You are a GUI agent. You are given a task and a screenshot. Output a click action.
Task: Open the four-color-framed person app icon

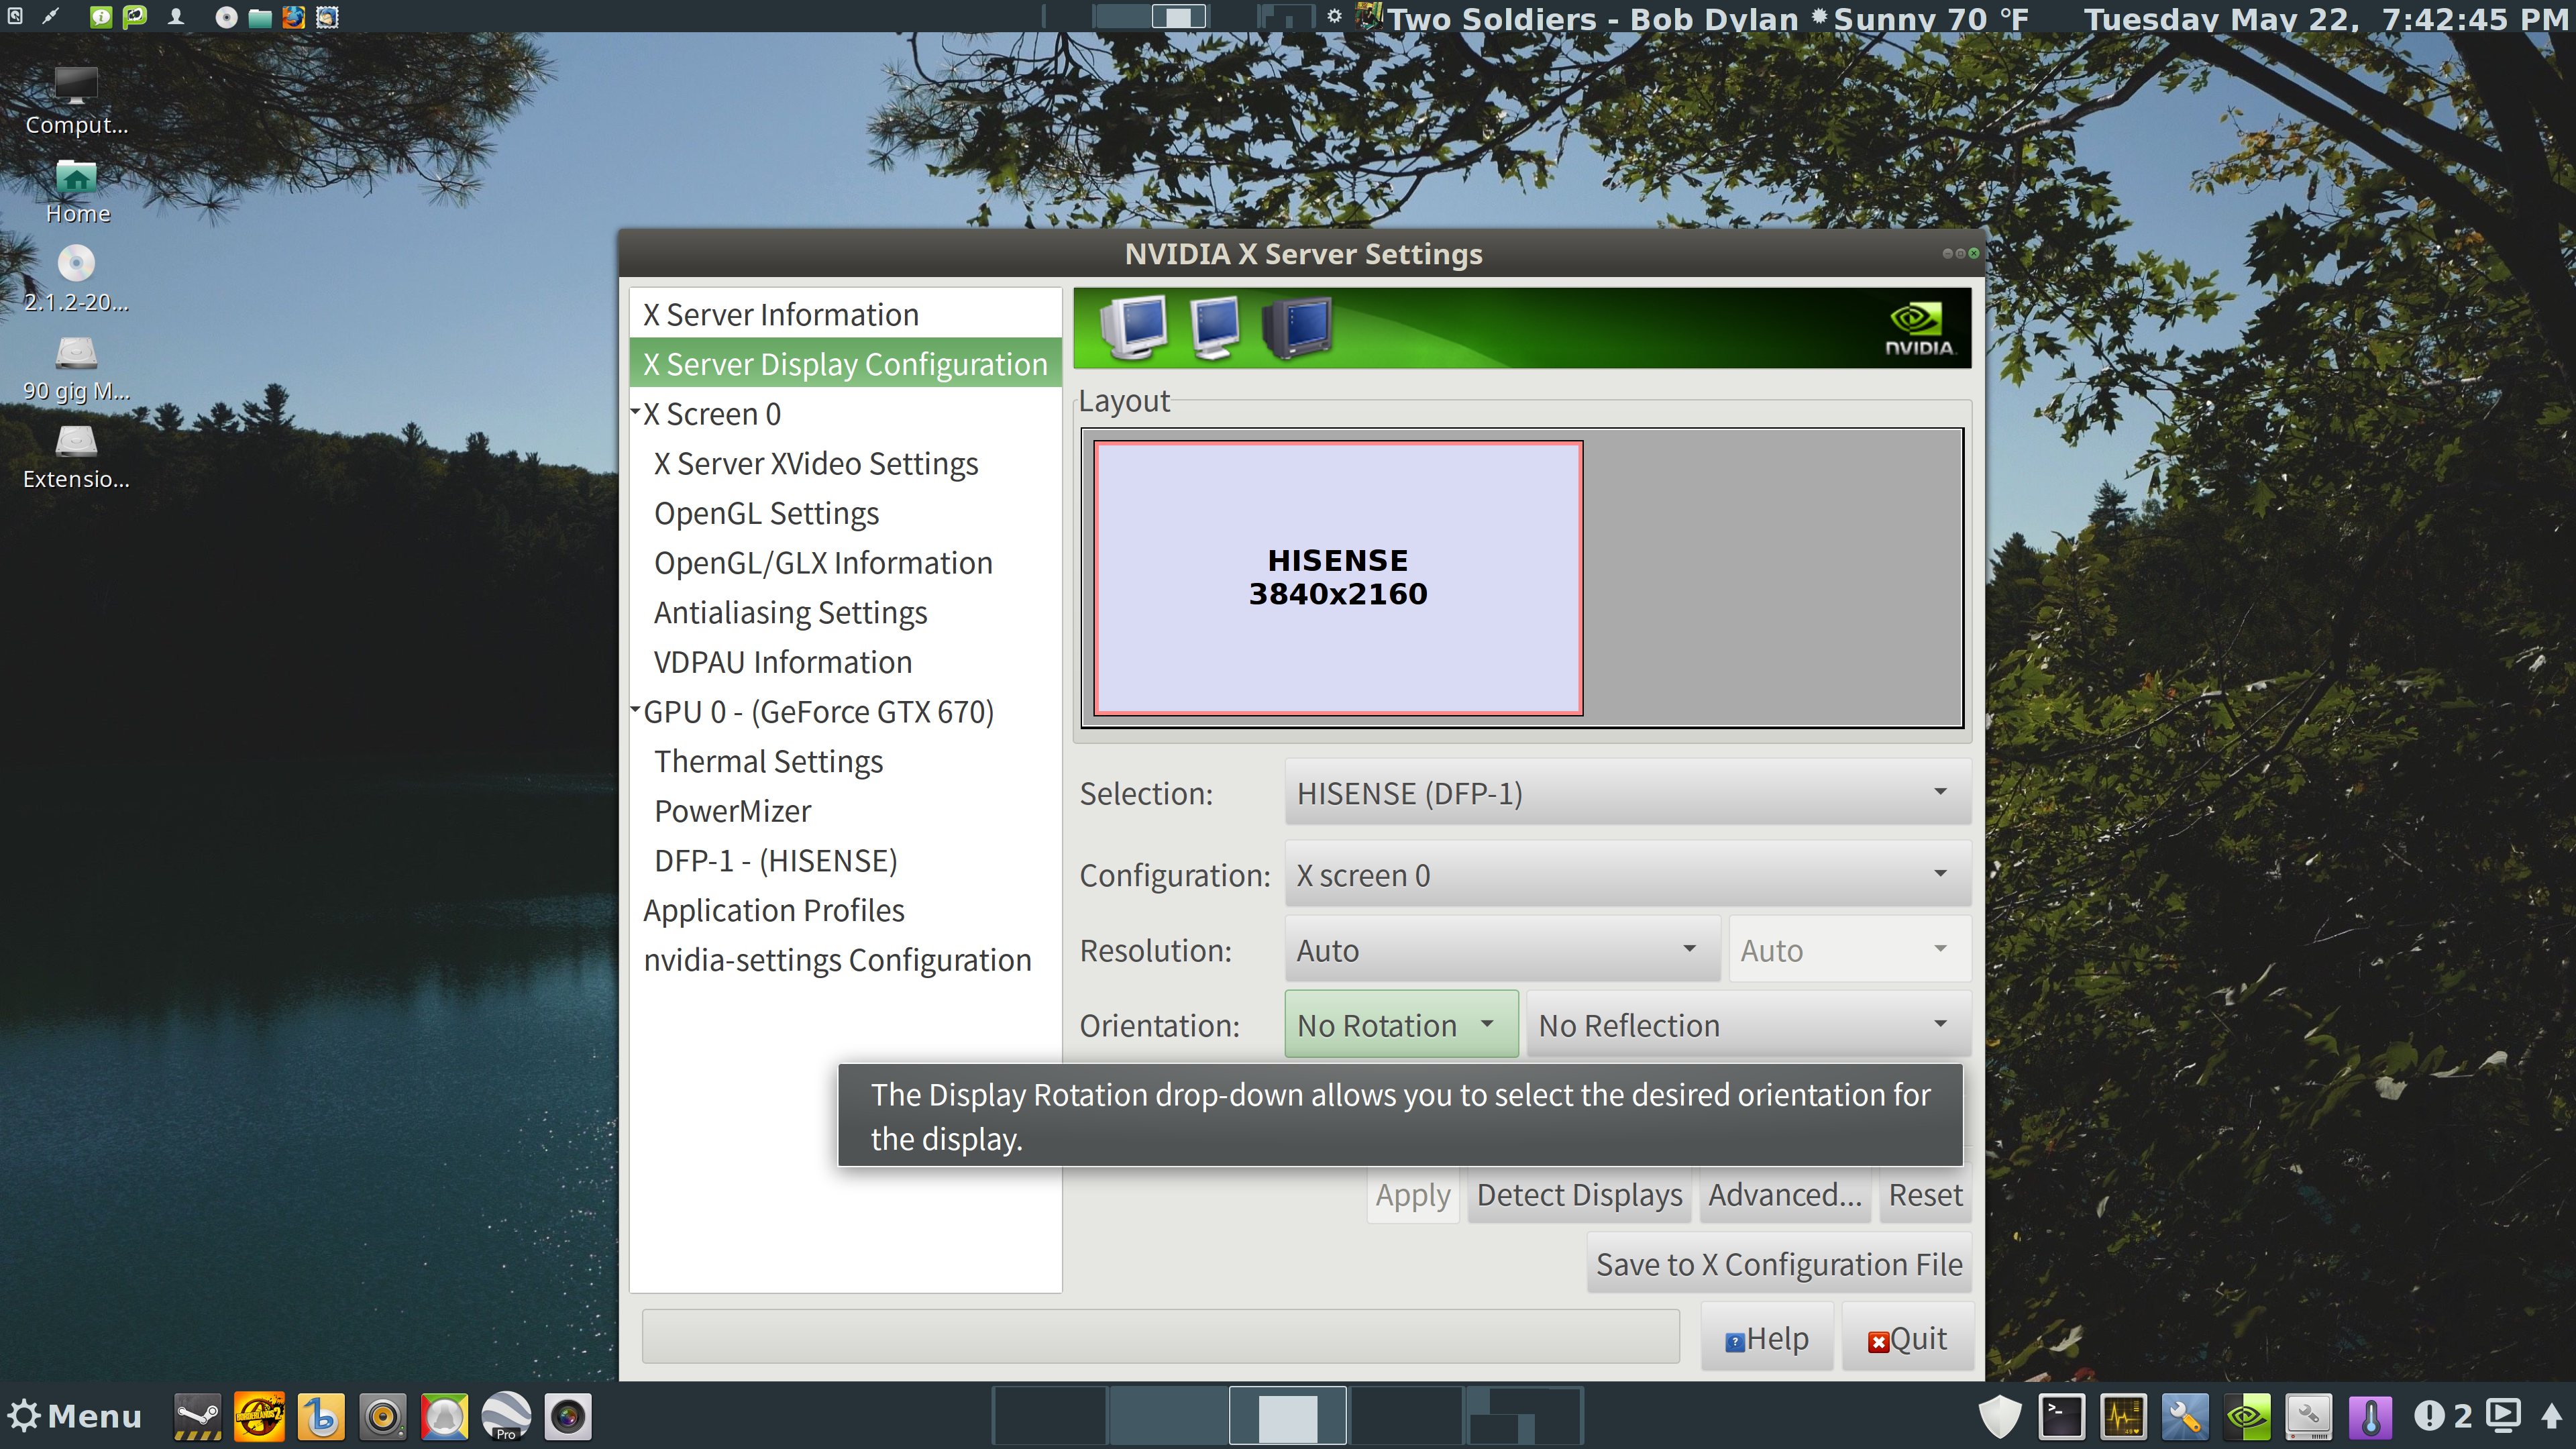[x=445, y=1416]
